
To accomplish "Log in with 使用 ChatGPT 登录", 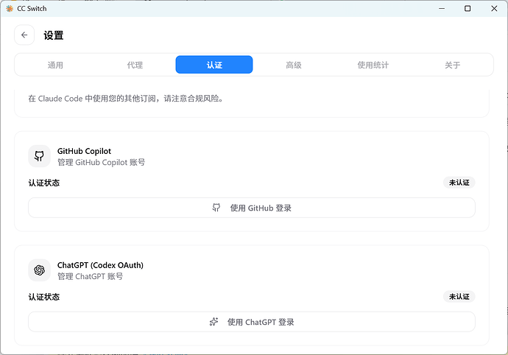I will coord(252,322).
